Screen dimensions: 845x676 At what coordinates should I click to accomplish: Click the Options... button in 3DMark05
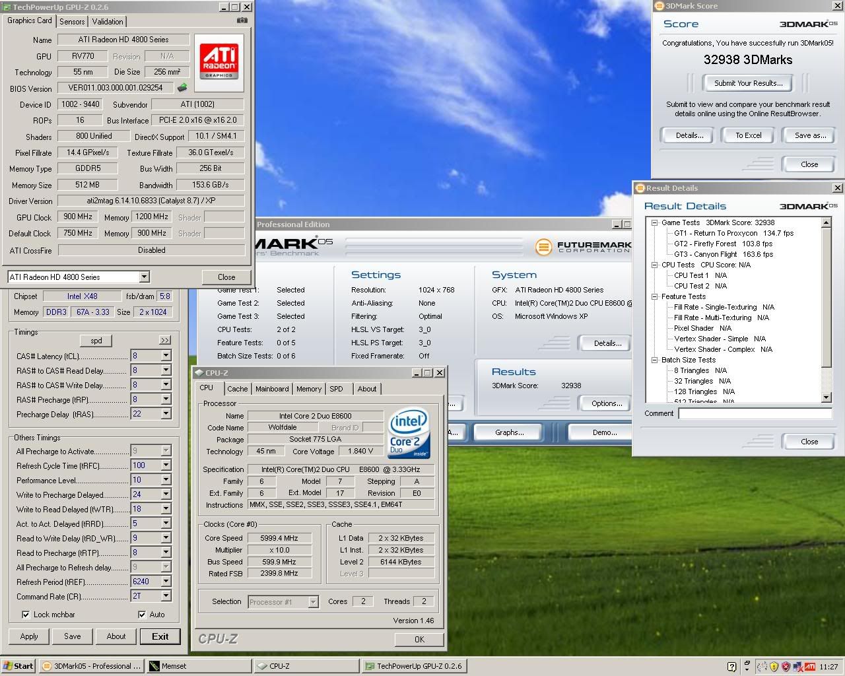click(607, 403)
